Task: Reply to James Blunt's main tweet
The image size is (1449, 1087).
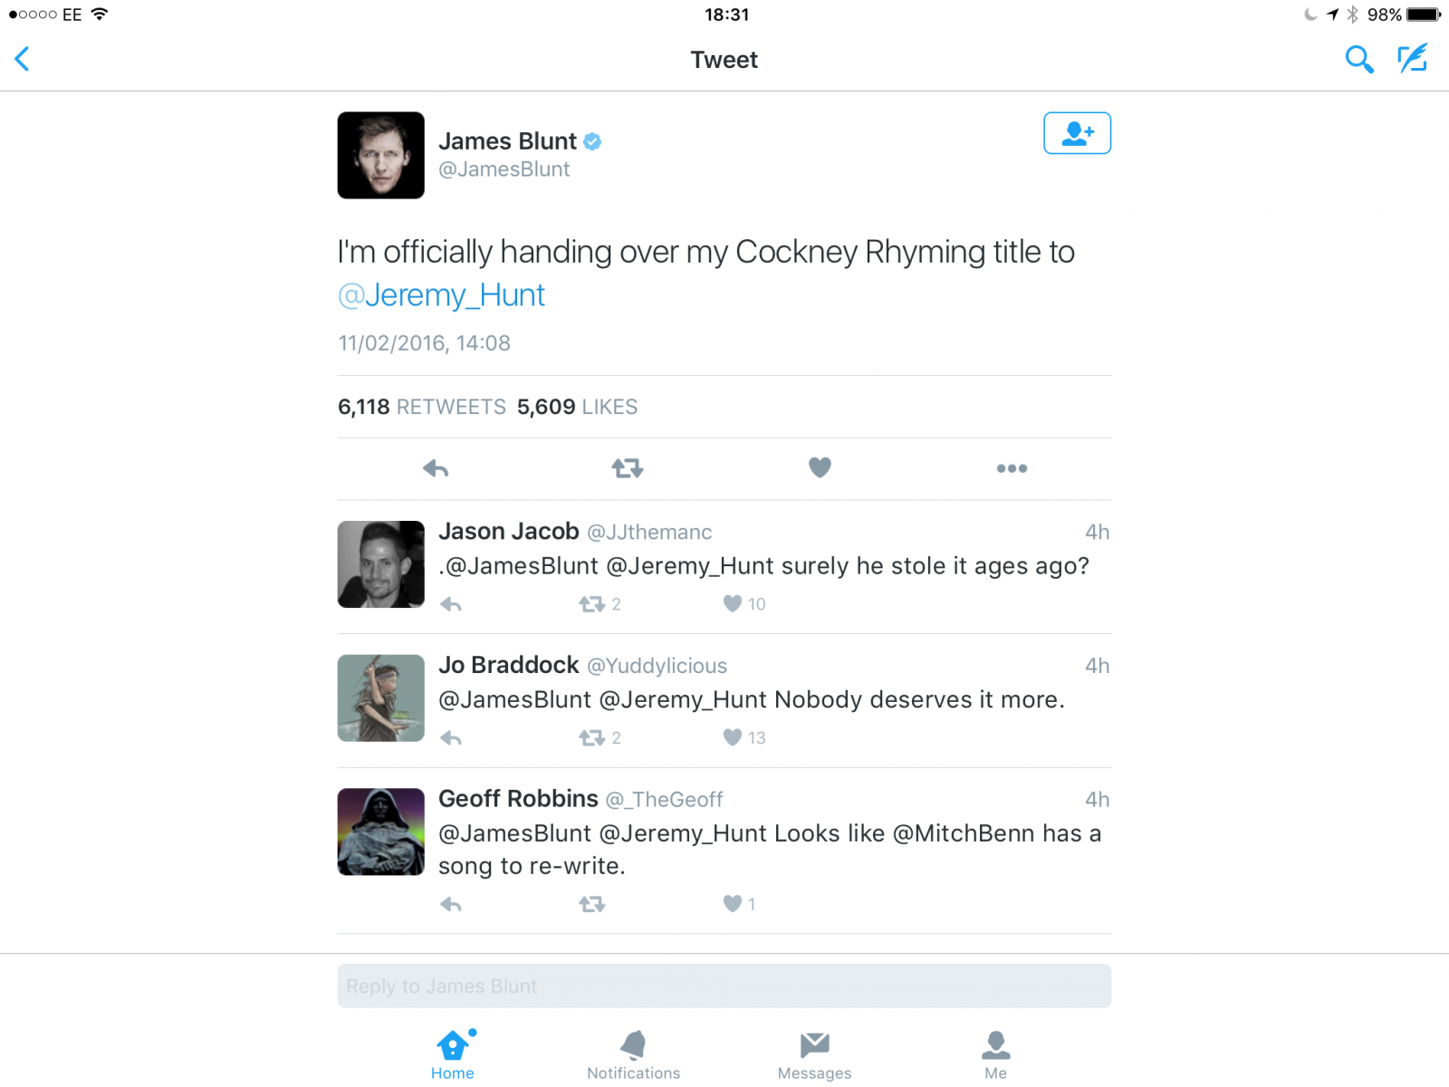Action: tap(436, 468)
